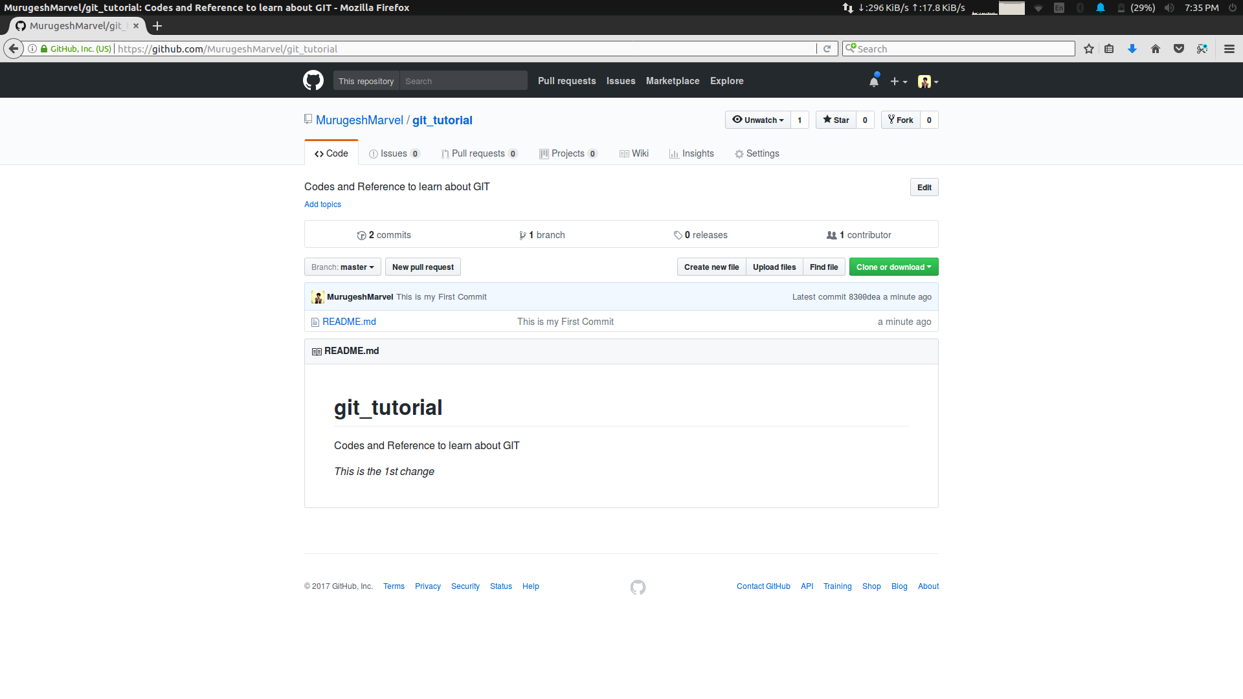Switch to the Projects tab
Viewport: 1243px width, 699px height.
click(x=568, y=153)
